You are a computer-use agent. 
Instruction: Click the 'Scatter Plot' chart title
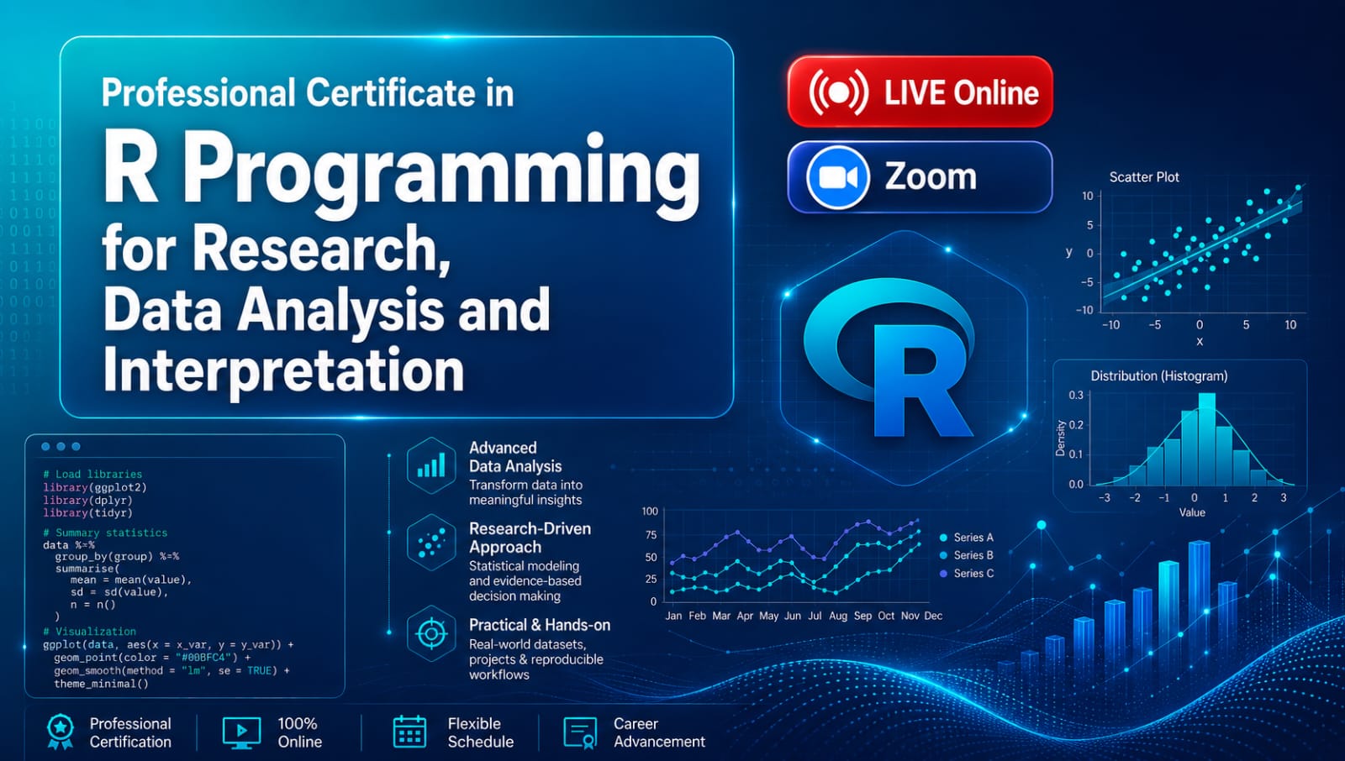point(1144,177)
